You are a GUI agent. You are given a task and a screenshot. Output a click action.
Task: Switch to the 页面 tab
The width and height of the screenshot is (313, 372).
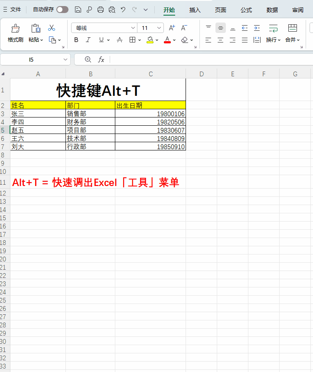(x=221, y=10)
